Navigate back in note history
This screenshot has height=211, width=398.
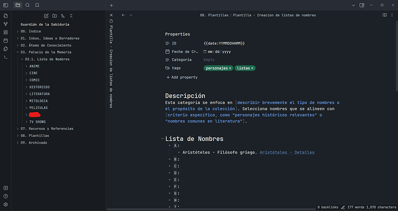[x=123, y=15]
